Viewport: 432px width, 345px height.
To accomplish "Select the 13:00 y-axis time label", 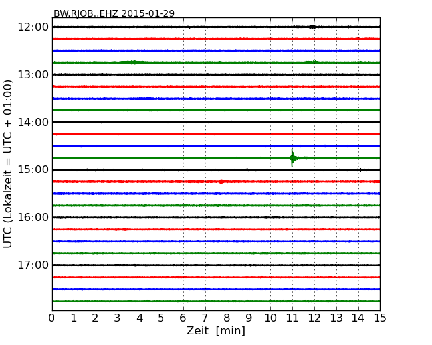I will (33, 74).
